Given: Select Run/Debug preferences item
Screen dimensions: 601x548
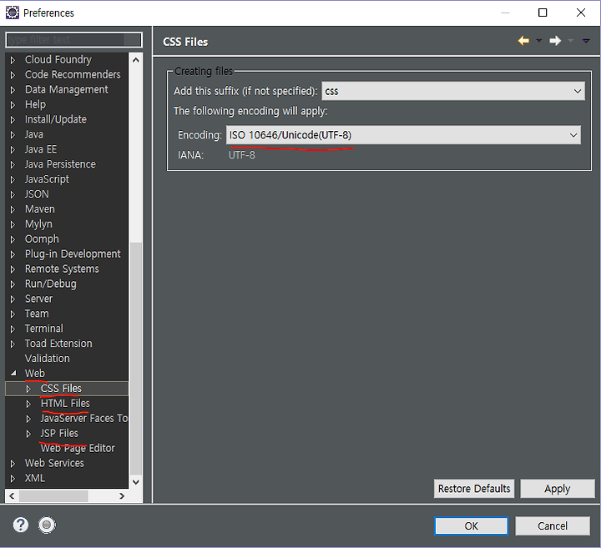Looking at the screenshot, I should [x=51, y=284].
